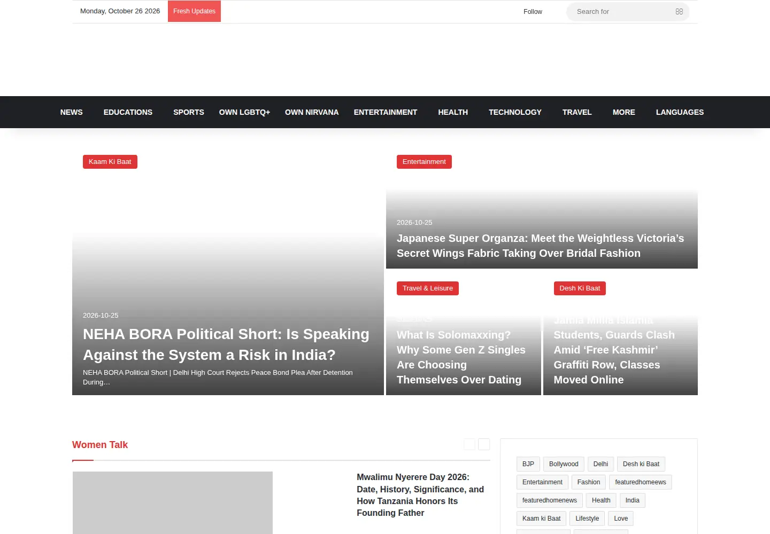Select the featuredhomenews tag
Screen dimensions: 770x534
tap(550, 500)
